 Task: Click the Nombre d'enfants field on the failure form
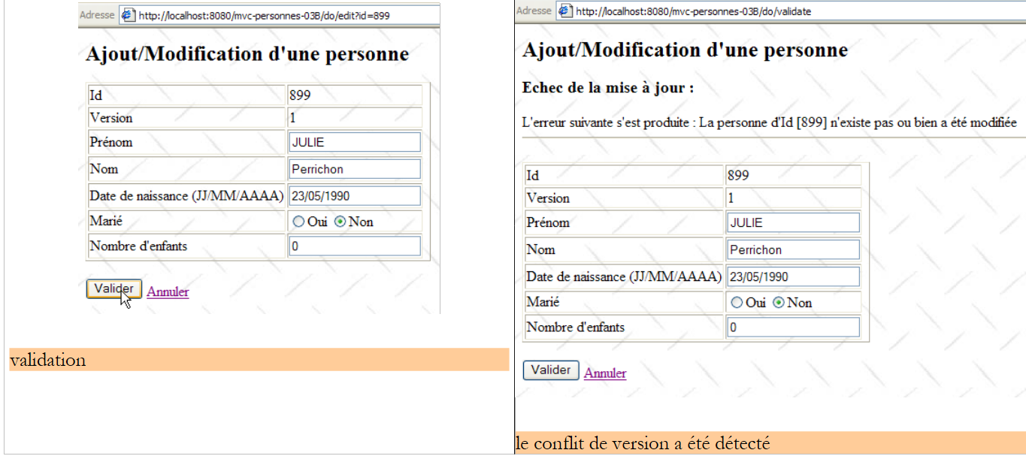click(x=793, y=327)
